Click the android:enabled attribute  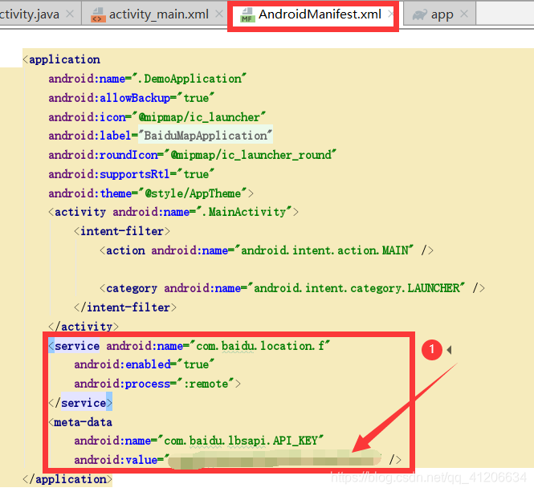(x=122, y=364)
